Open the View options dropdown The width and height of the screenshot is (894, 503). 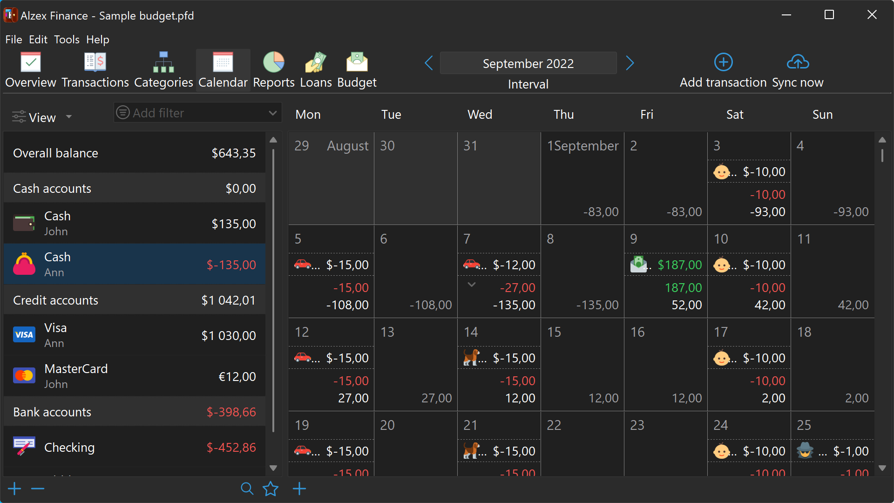coord(42,117)
